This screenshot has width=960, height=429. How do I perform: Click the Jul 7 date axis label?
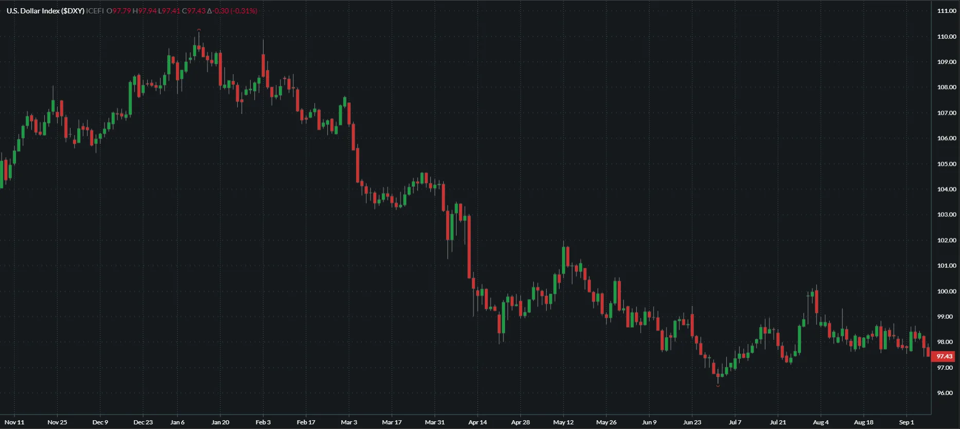[735, 422]
